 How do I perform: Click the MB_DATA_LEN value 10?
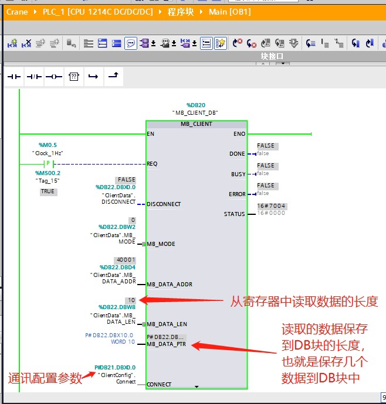pyautogui.click(x=132, y=300)
